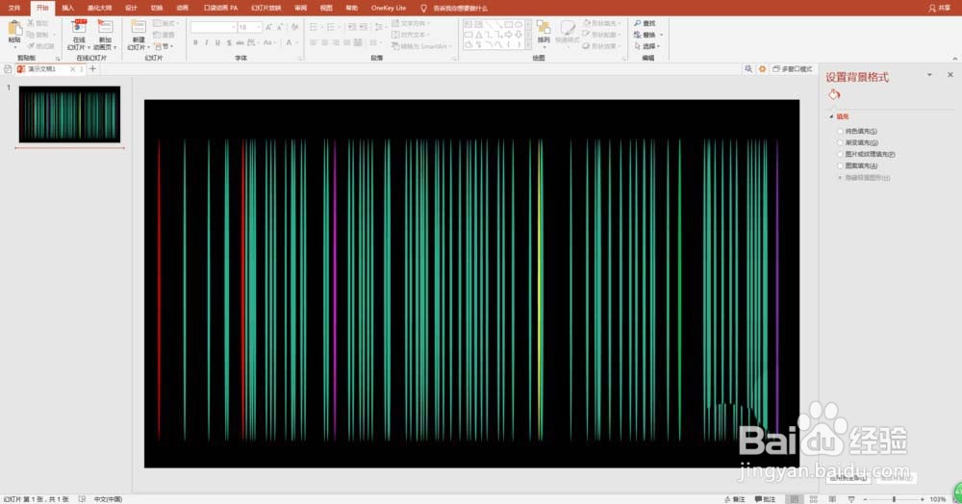
Task: Click the Underline U icon
Action: (217, 43)
